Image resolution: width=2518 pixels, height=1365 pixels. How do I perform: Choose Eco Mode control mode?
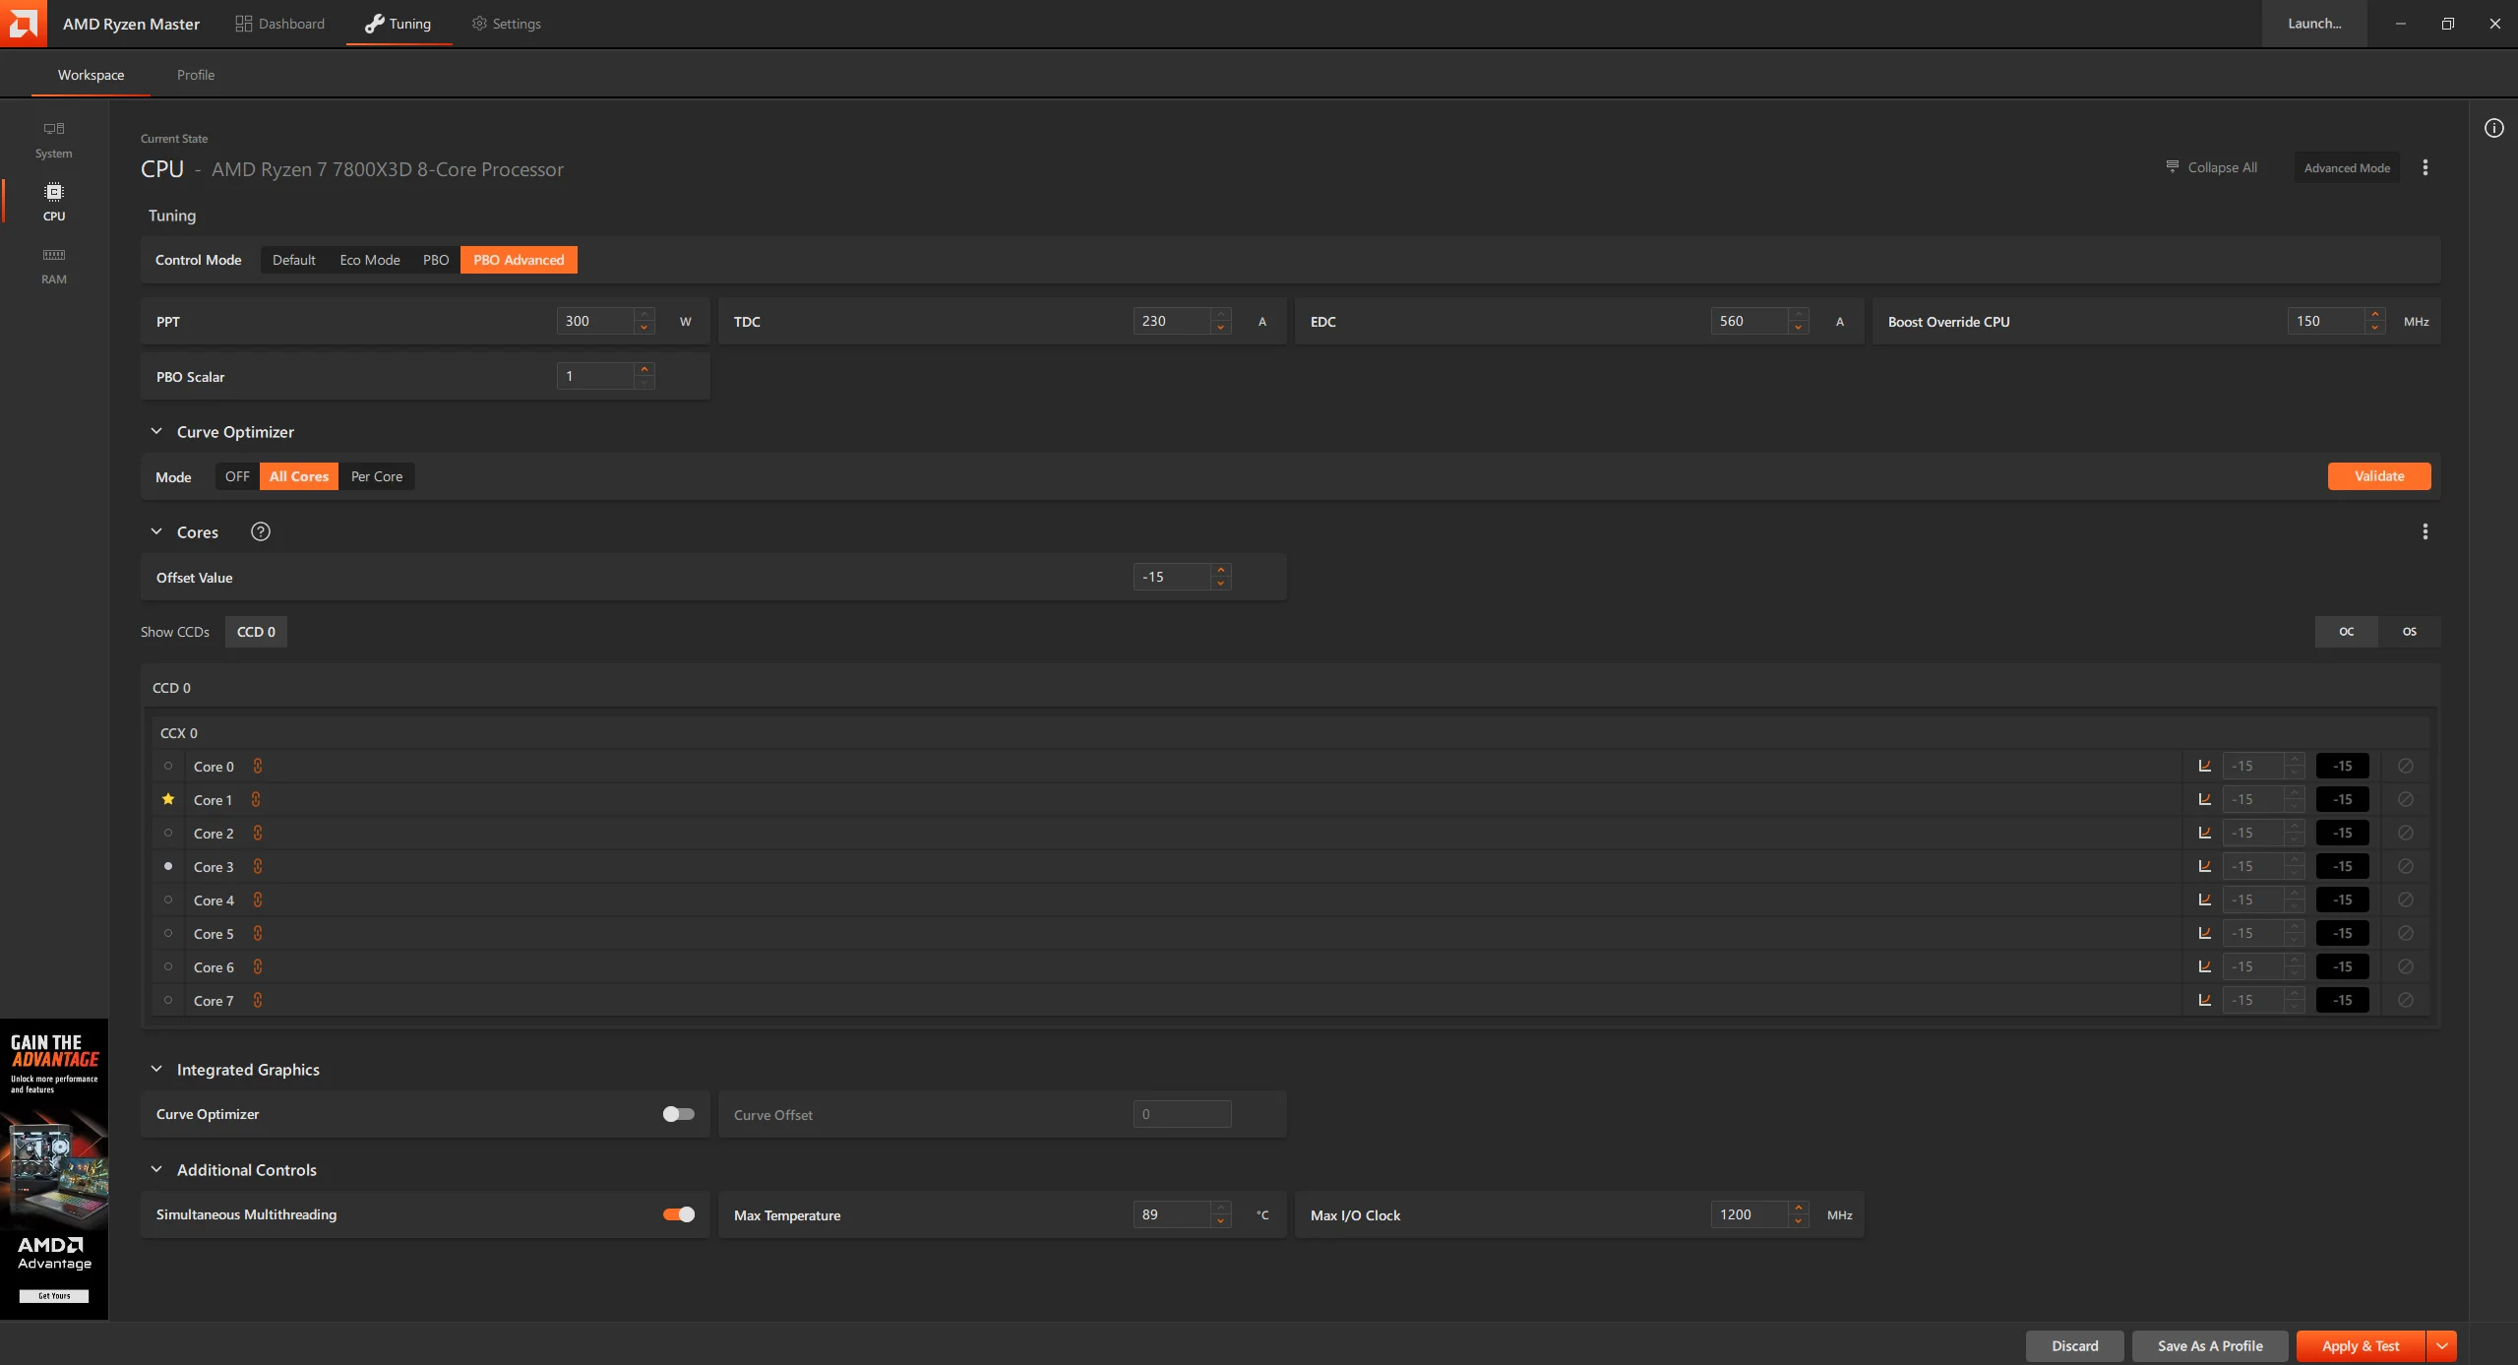click(370, 260)
